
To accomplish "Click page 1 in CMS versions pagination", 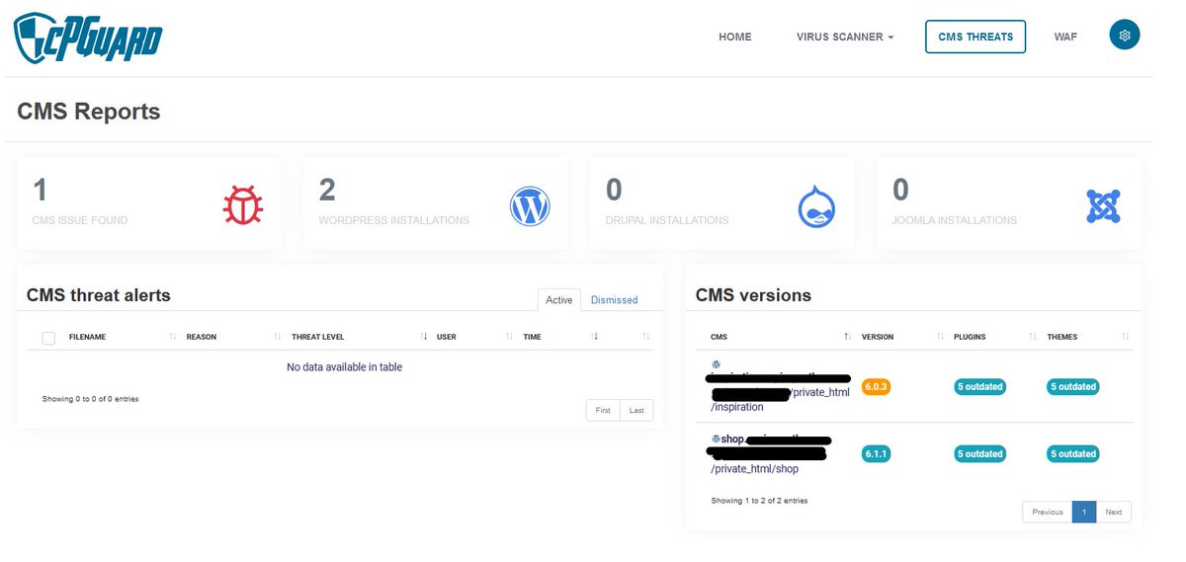I will point(1084,512).
